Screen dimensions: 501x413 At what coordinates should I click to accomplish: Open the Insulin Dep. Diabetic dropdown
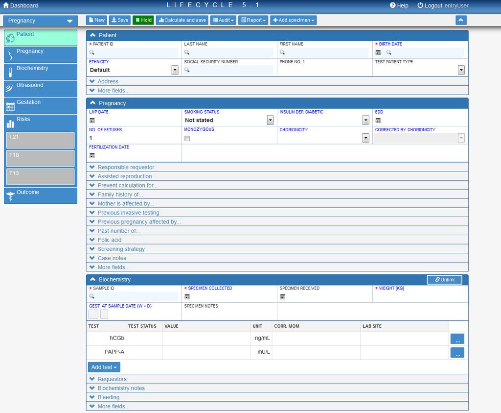click(366, 121)
